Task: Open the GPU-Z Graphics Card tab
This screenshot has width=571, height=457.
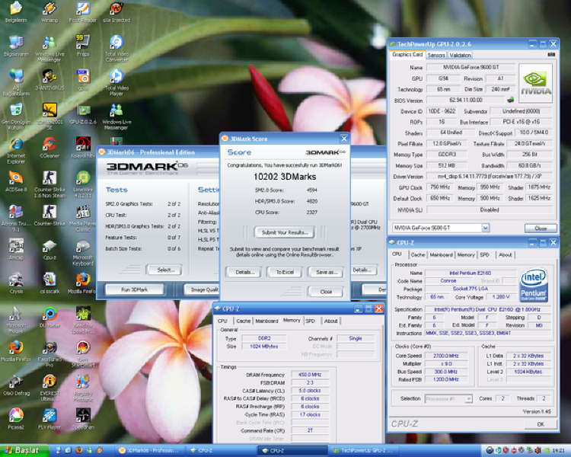Action: (407, 55)
